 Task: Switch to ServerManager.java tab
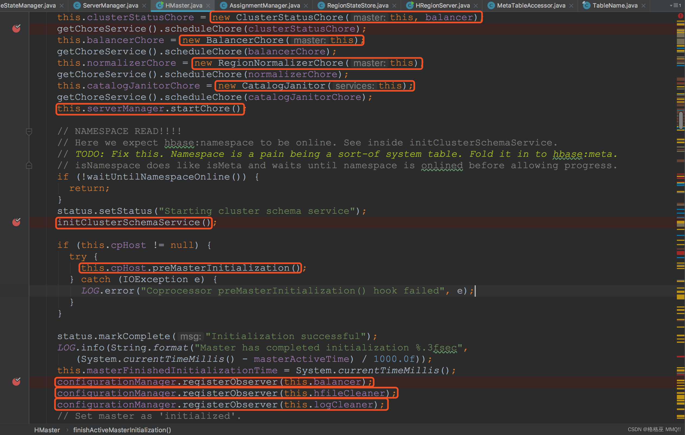[x=110, y=5]
